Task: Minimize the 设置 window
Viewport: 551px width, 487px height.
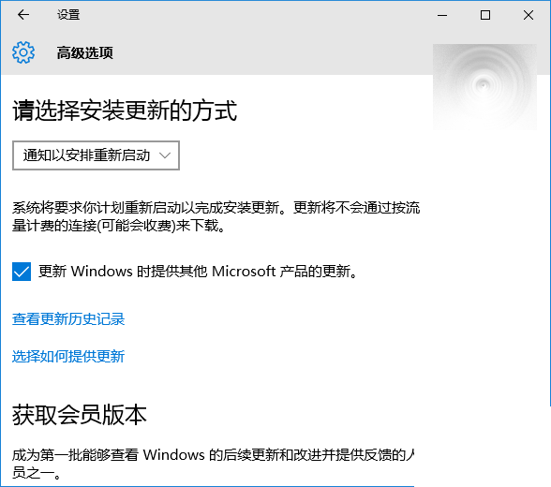Action: pyautogui.click(x=442, y=15)
